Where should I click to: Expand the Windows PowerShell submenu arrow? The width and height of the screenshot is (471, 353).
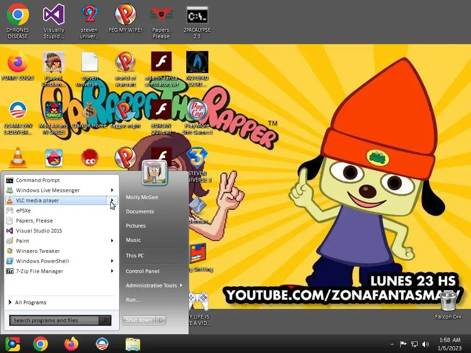tap(112, 261)
